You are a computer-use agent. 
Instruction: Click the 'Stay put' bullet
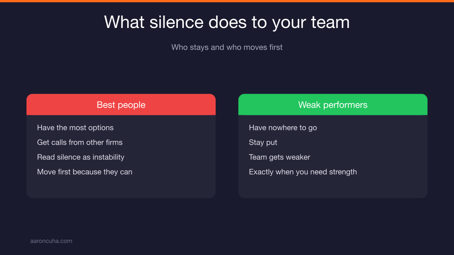[263, 142]
